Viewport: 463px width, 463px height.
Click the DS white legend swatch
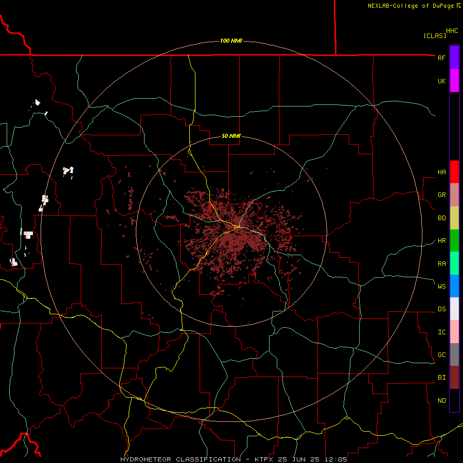point(454,309)
